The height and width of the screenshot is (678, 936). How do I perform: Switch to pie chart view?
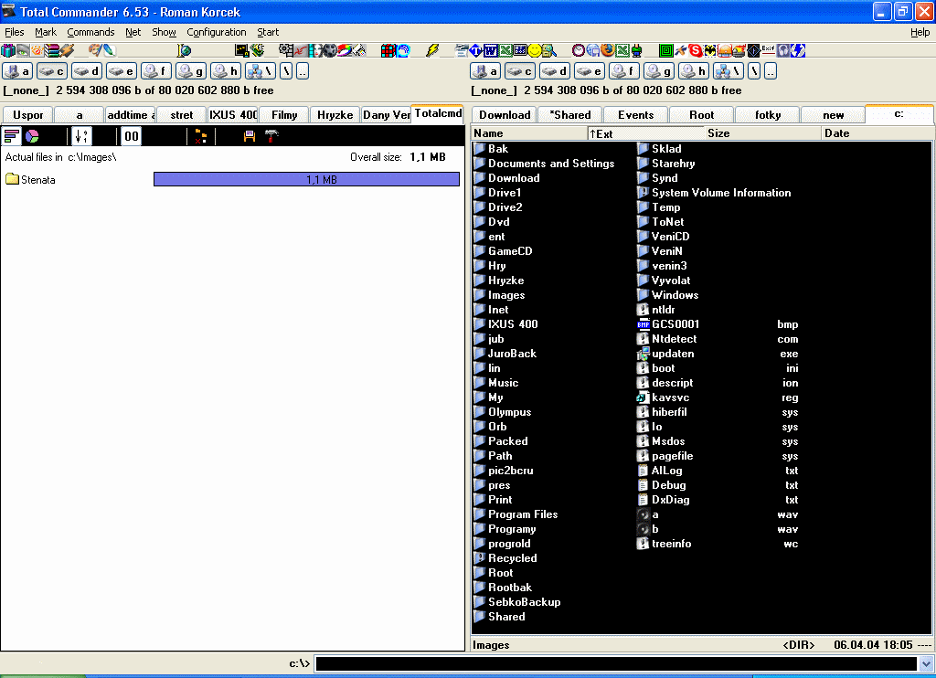click(32, 136)
